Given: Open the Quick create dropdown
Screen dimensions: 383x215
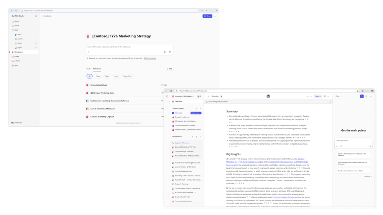Looking at the screenshot, I should (x=196, y=113).
